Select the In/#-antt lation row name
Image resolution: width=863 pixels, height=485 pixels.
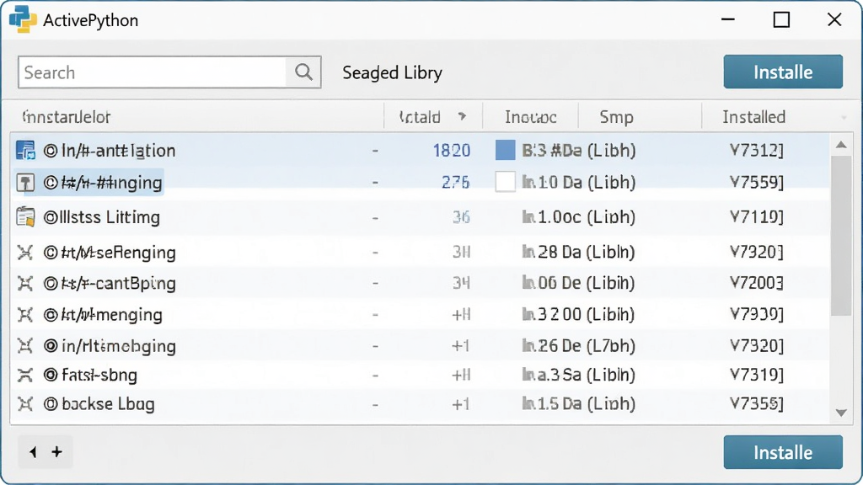[x=118, y=151]
